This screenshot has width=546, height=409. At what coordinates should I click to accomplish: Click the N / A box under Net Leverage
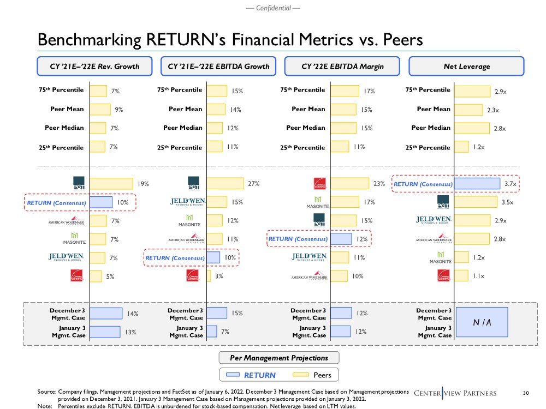(x=482, y=322)
